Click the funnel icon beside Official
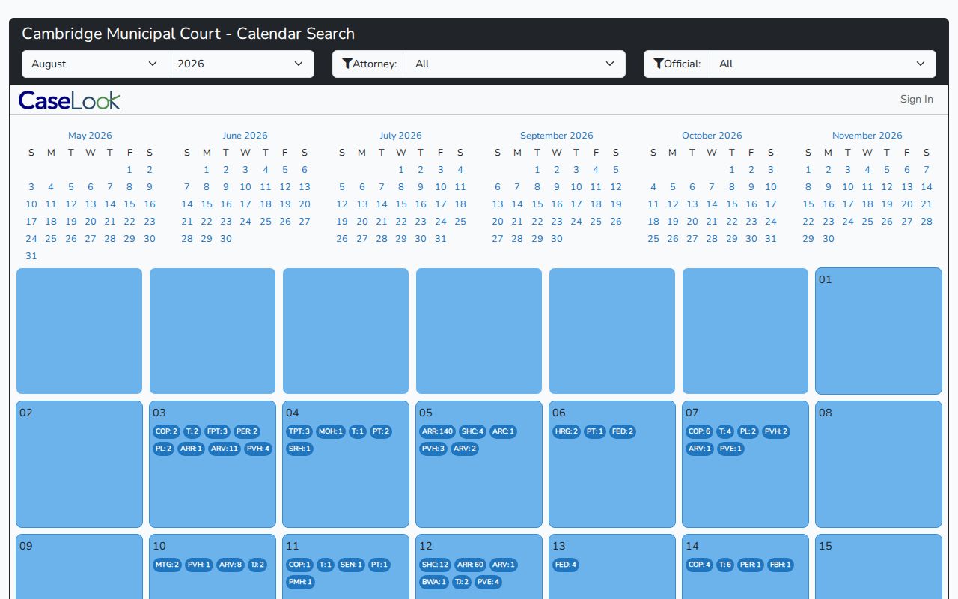Image resolution: width=958 pixels, height=599 pixels. click(659, 64)
